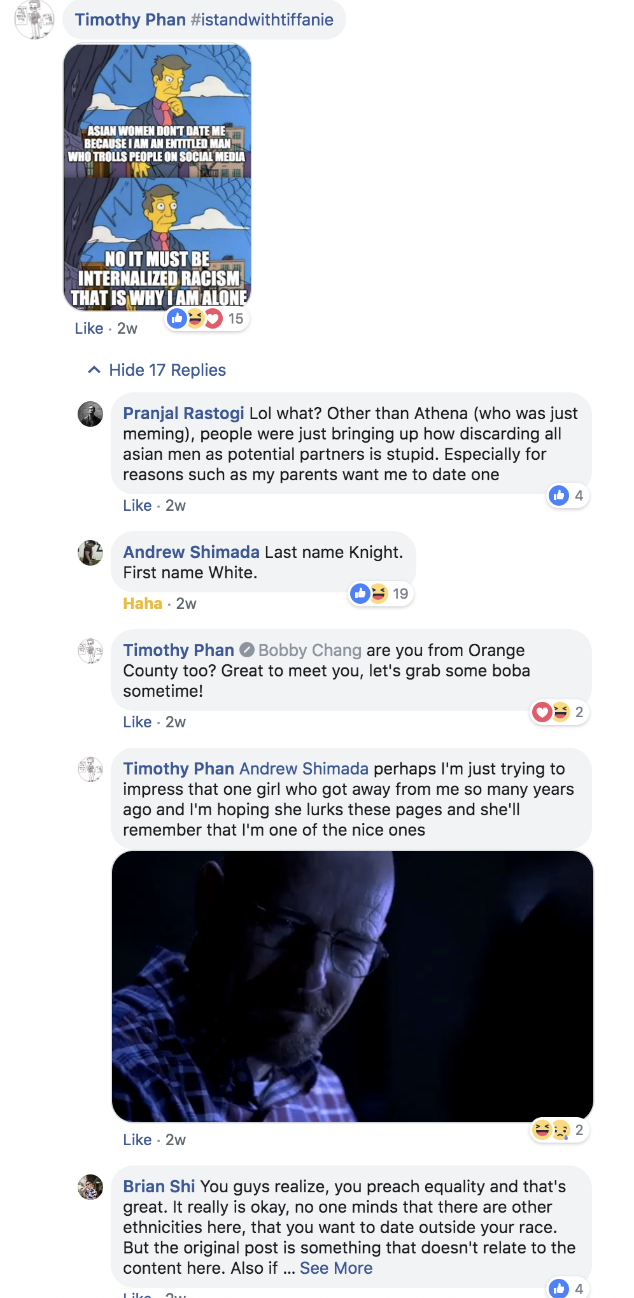Open tagged Andrew Shimada mention in Timothy's reply
Viewport: 634px width, 1298px height.
coord(304,769)
